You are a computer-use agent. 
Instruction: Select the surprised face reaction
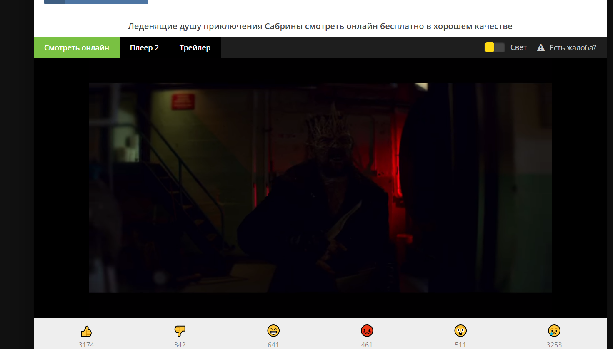coord(460,331)
